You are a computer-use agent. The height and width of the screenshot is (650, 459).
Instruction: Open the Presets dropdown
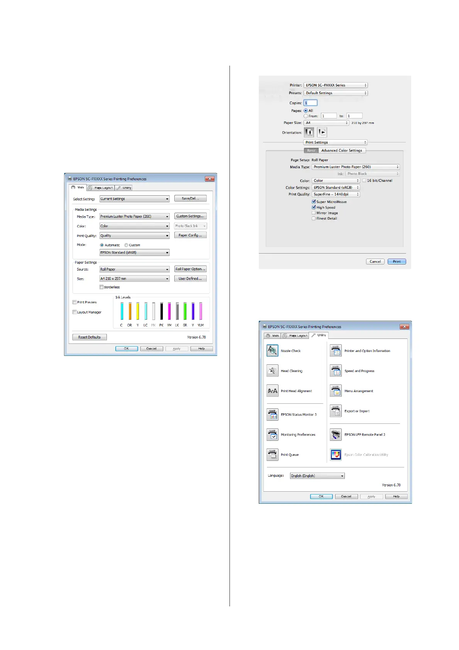click(336, 93)
